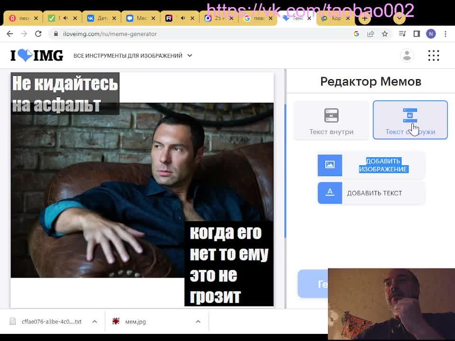The image size is (455, 341).
Task: Bookmark this page with the star
Action: (385, 34)
